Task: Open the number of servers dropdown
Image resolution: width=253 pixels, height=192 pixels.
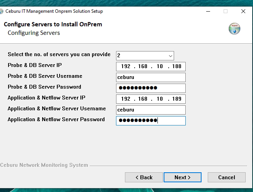Action: click(145, 56)
